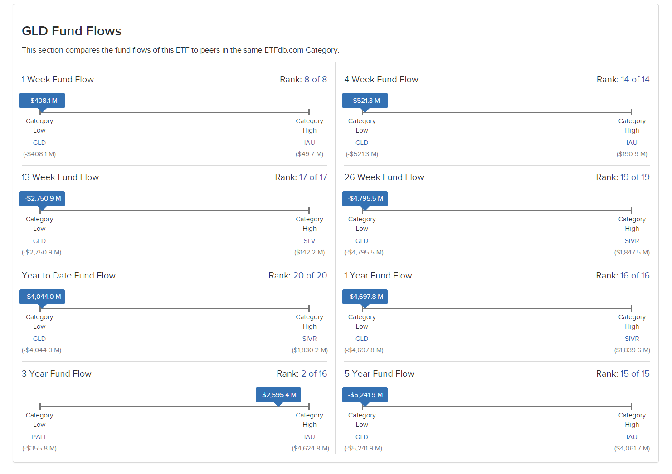
Task: Click GLD ticker under 5 Year Category Low
Action: pos(362,437)
